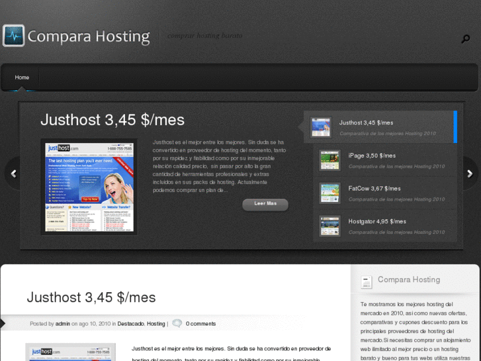Click the admin author link
Screen dimensions: 481x361
(x=63, y=323)
